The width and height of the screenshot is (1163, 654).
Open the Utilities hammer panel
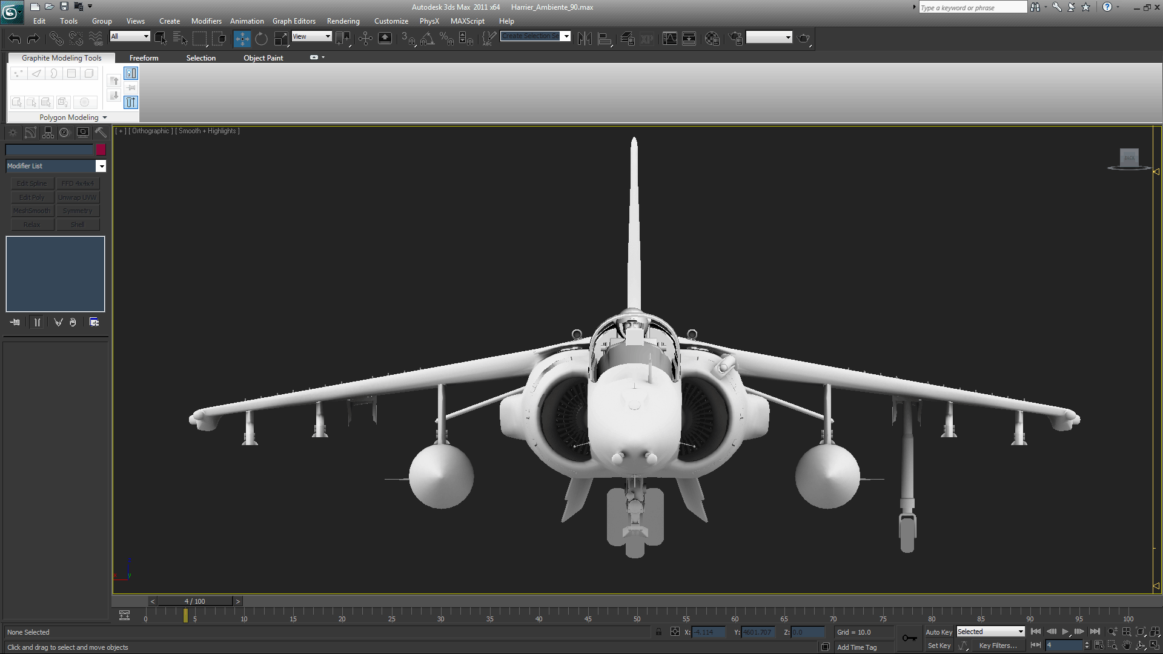[101, 133]
